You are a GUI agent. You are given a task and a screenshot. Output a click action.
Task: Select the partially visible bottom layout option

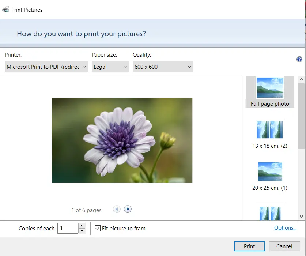coord(269,212)
